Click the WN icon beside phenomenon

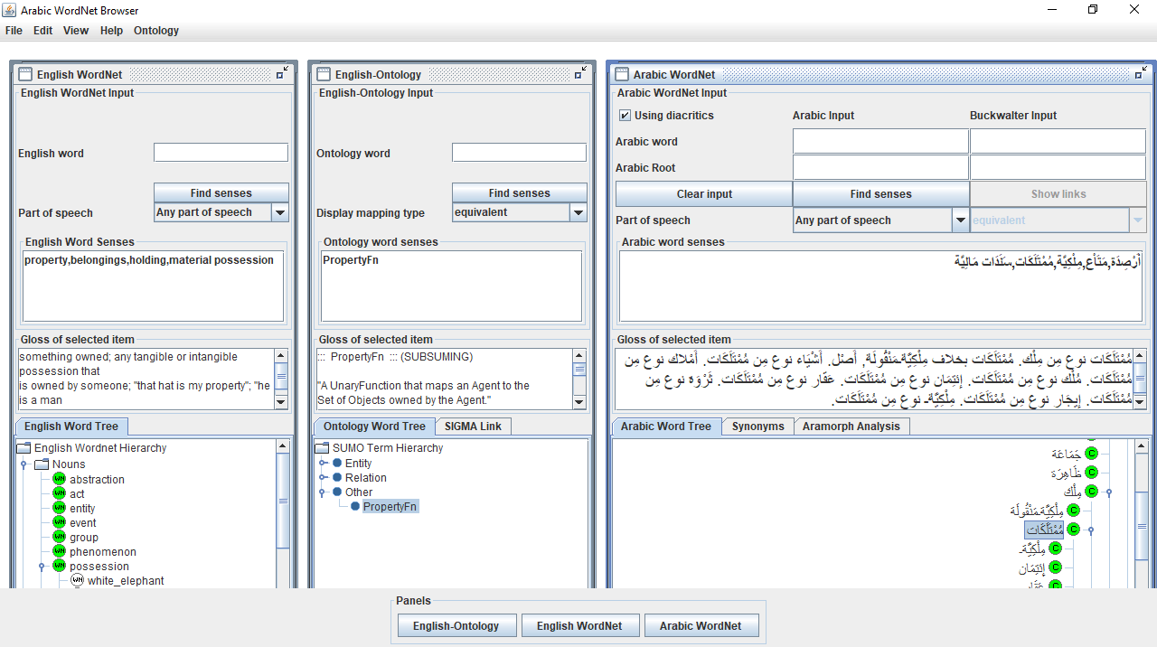pos(59,551)
